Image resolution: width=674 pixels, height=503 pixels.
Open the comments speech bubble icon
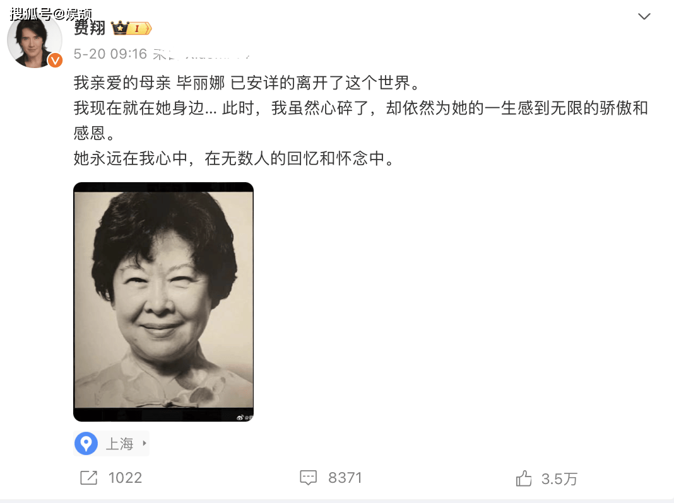click(308, 478)
